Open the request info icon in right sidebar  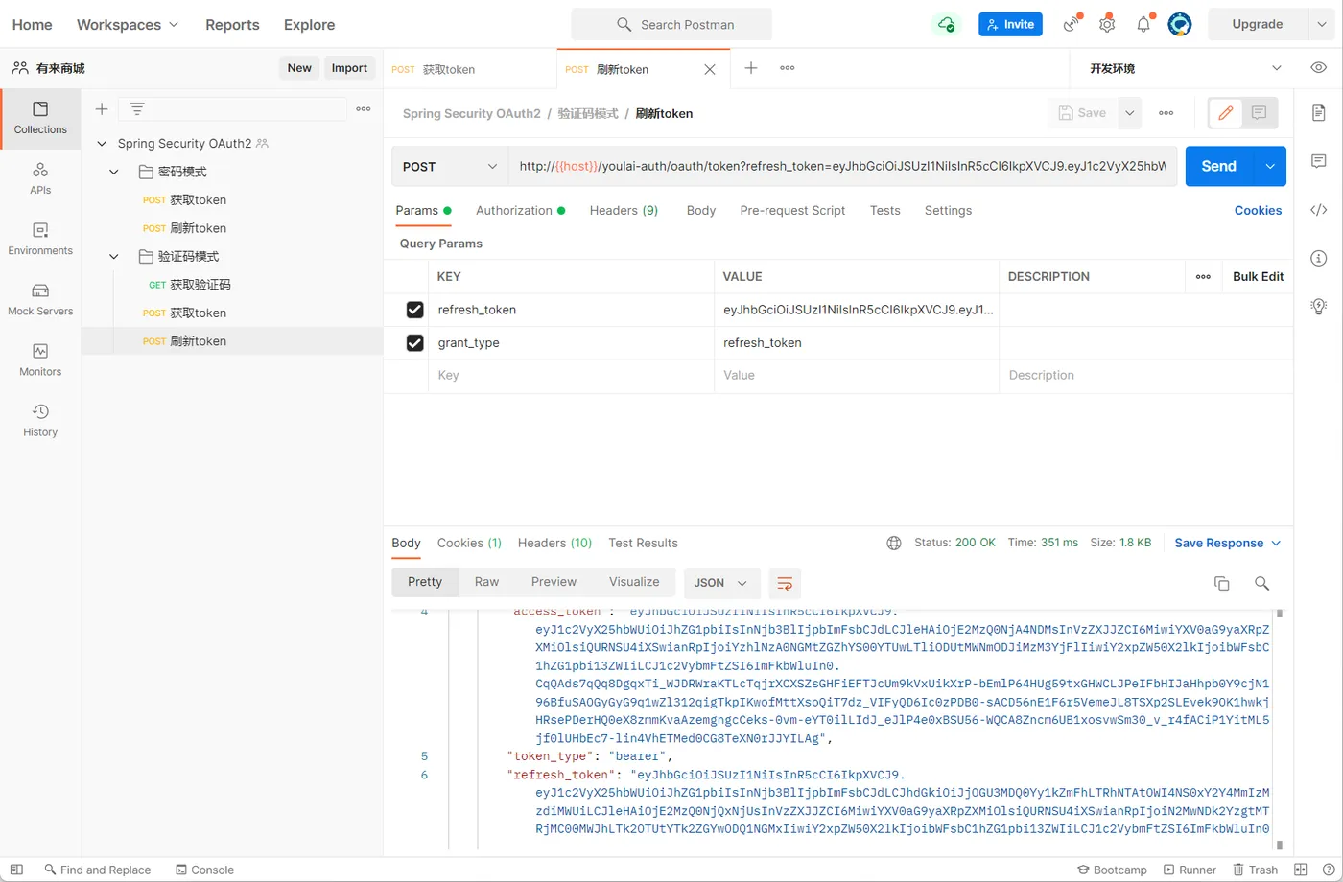[1319, 258]
